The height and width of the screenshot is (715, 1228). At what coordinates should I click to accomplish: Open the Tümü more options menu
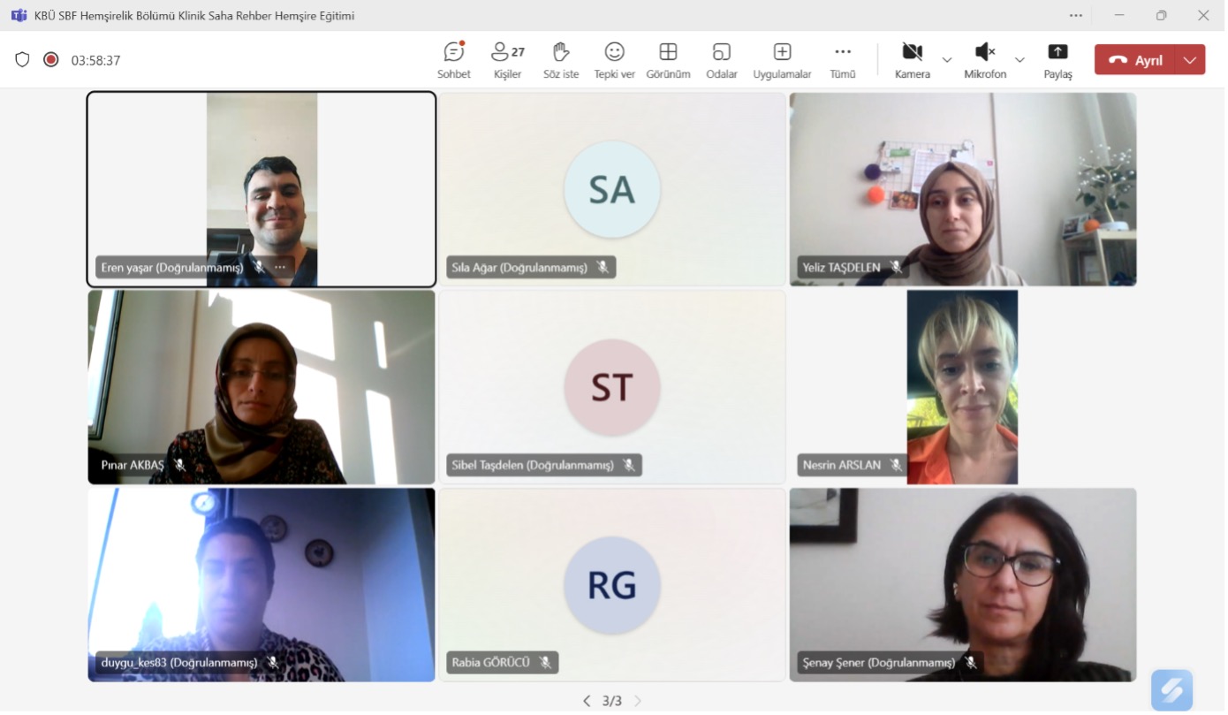[x=843, y=60]
